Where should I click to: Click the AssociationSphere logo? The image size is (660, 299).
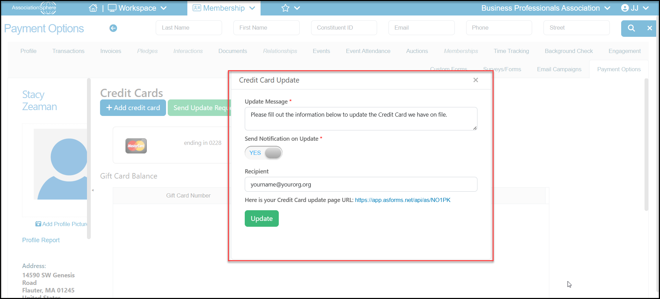click(x=34, y=8)
